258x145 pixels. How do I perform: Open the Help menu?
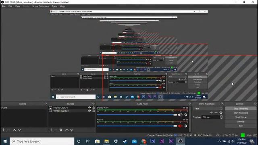click(62, 6)
